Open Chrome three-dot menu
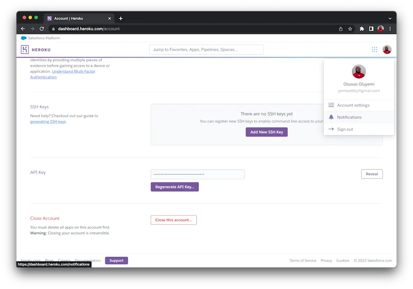This screenshot has width=413, height=289. (390, 29)
